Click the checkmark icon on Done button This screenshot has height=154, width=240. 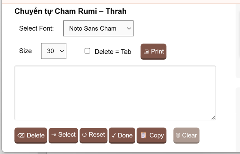[114, 135]
